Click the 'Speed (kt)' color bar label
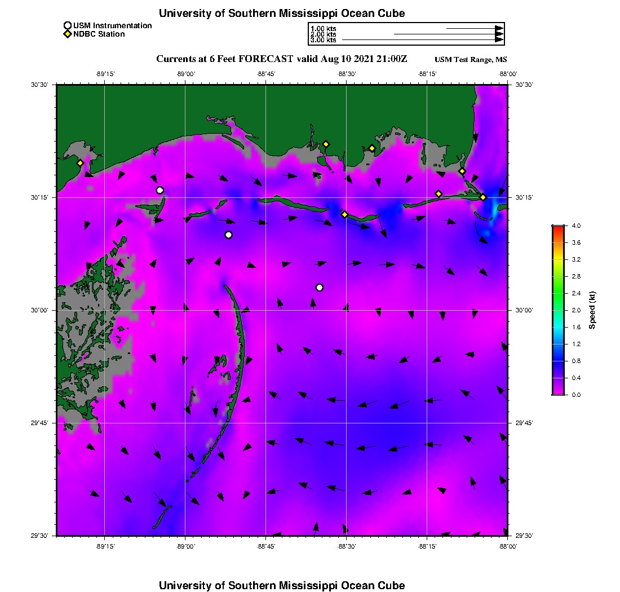This screenshot has width=620, height=592. pyautogui.click(x=592, y=310)
